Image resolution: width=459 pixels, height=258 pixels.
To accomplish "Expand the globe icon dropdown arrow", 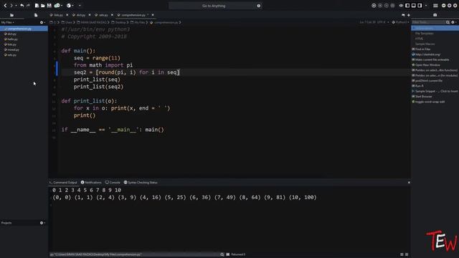I will click(x=72, y=6).
